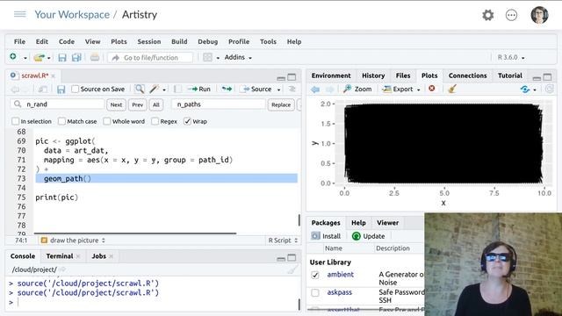Enable Regex search option

[x=155, y=121]
